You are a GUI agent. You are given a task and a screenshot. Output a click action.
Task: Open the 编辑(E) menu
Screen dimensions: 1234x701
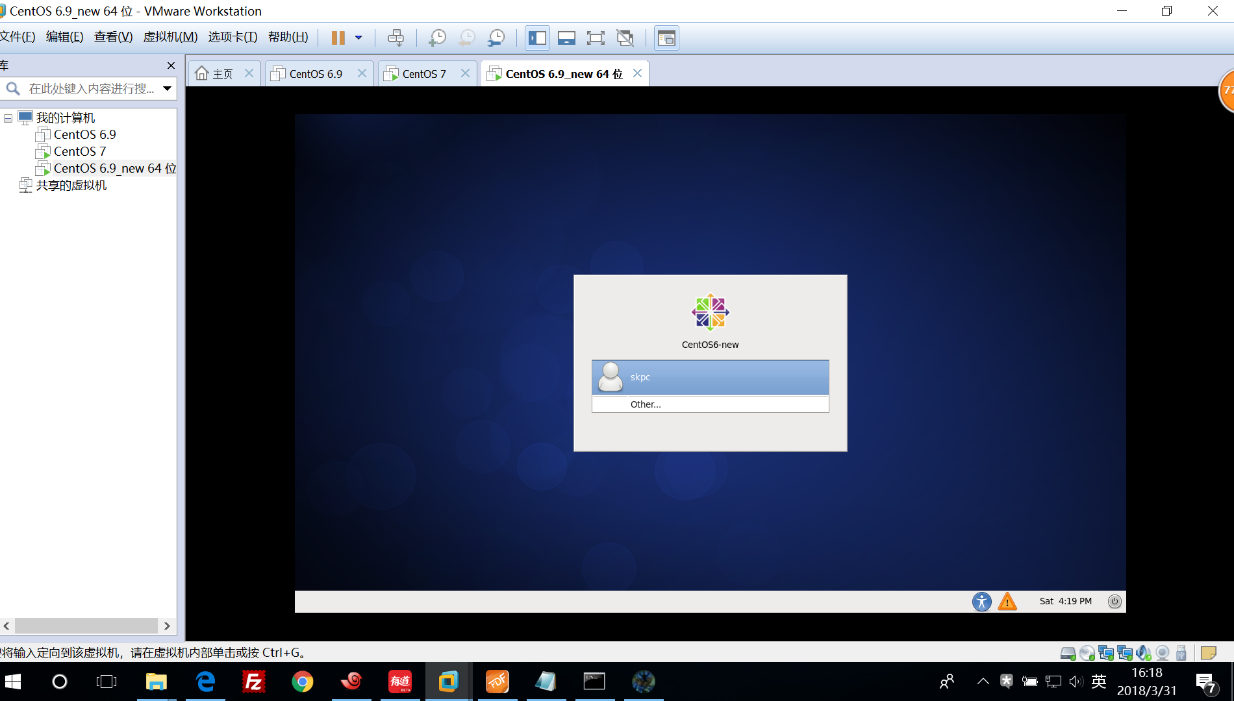tap(64, 37)
